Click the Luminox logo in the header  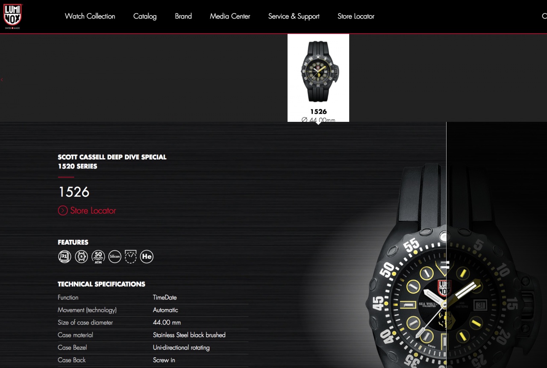pos(12,17)
